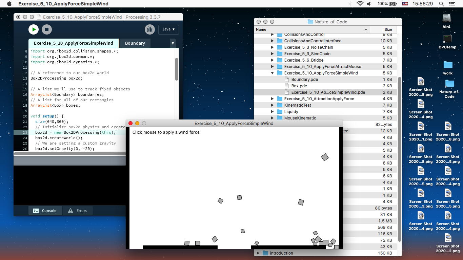Sort Finder list by Size column
Image resolution: width=463 pixels, height=260 pixels.
(383, 29)
